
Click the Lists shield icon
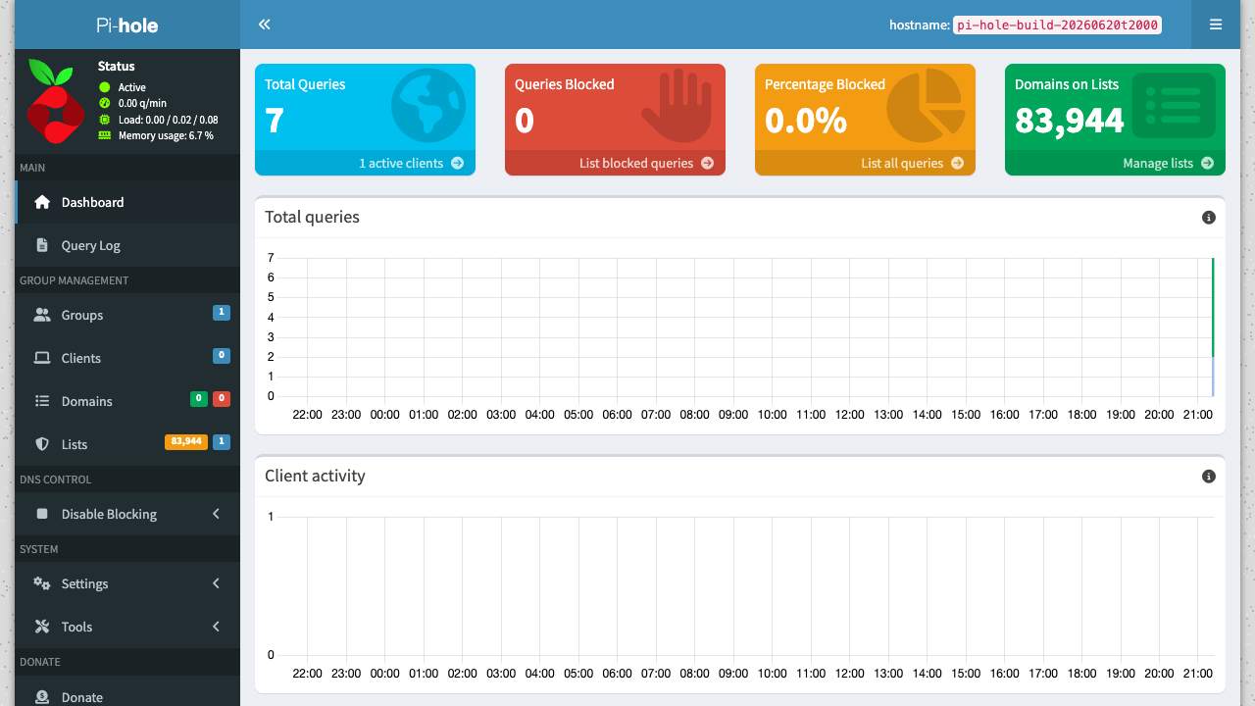(x=42, y=444)
